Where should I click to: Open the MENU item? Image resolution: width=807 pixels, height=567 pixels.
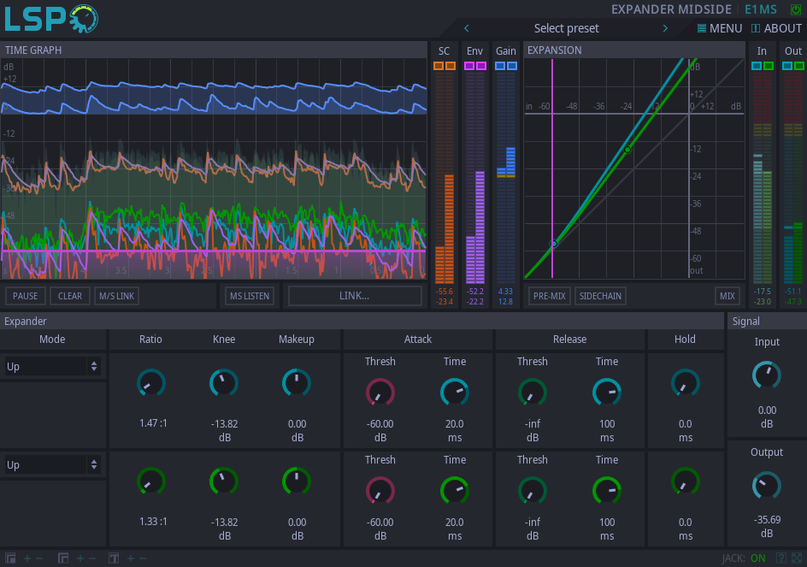point(720,28)
